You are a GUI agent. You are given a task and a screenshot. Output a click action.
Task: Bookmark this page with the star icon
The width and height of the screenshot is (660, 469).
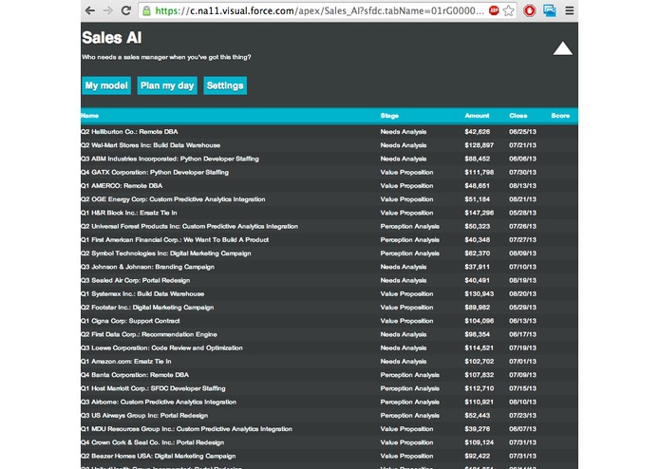pyautogui.click(x=508, y=10)
